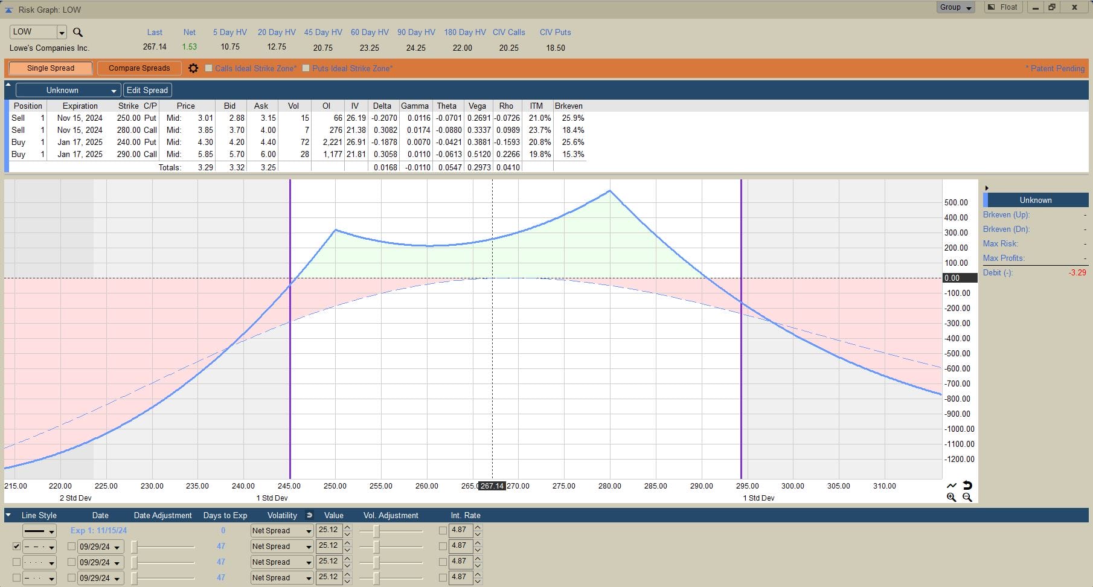Image resolution: width=1093 pixels, height=587 pixels.
Task: Select the Single Spread tab
Action: tap(51, 68)
